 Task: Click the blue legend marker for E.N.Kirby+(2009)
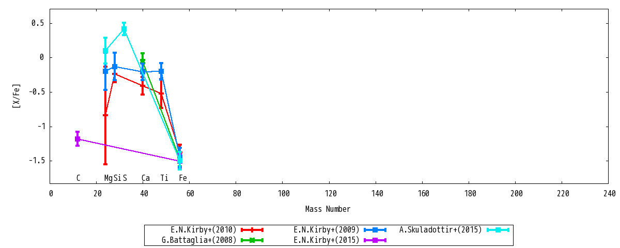coord(375,230)
